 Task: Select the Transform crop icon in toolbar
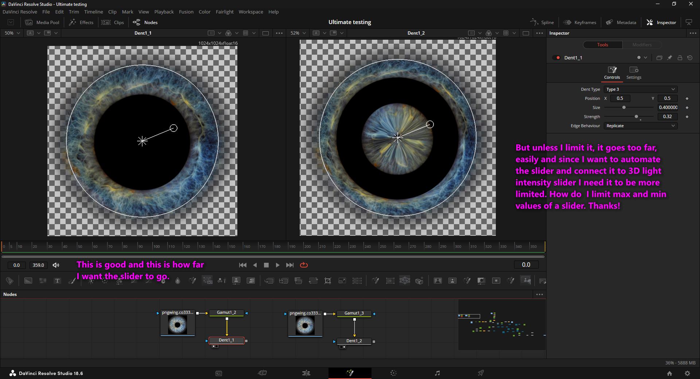click(328, 281)
